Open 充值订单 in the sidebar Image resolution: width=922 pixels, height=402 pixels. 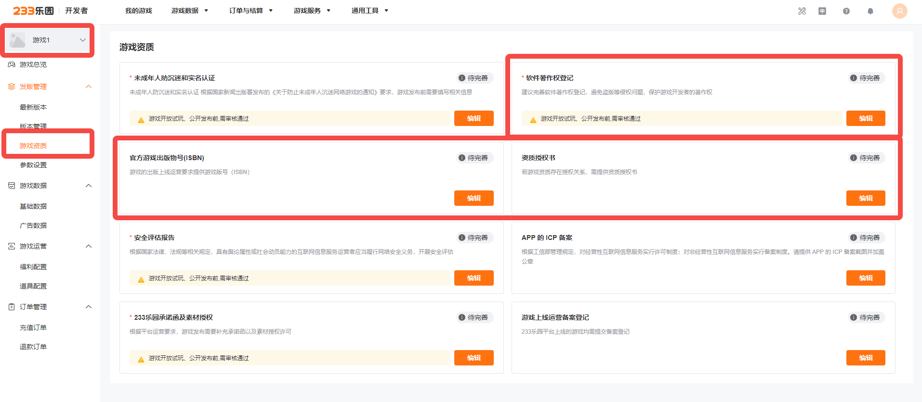click(33, 327)
